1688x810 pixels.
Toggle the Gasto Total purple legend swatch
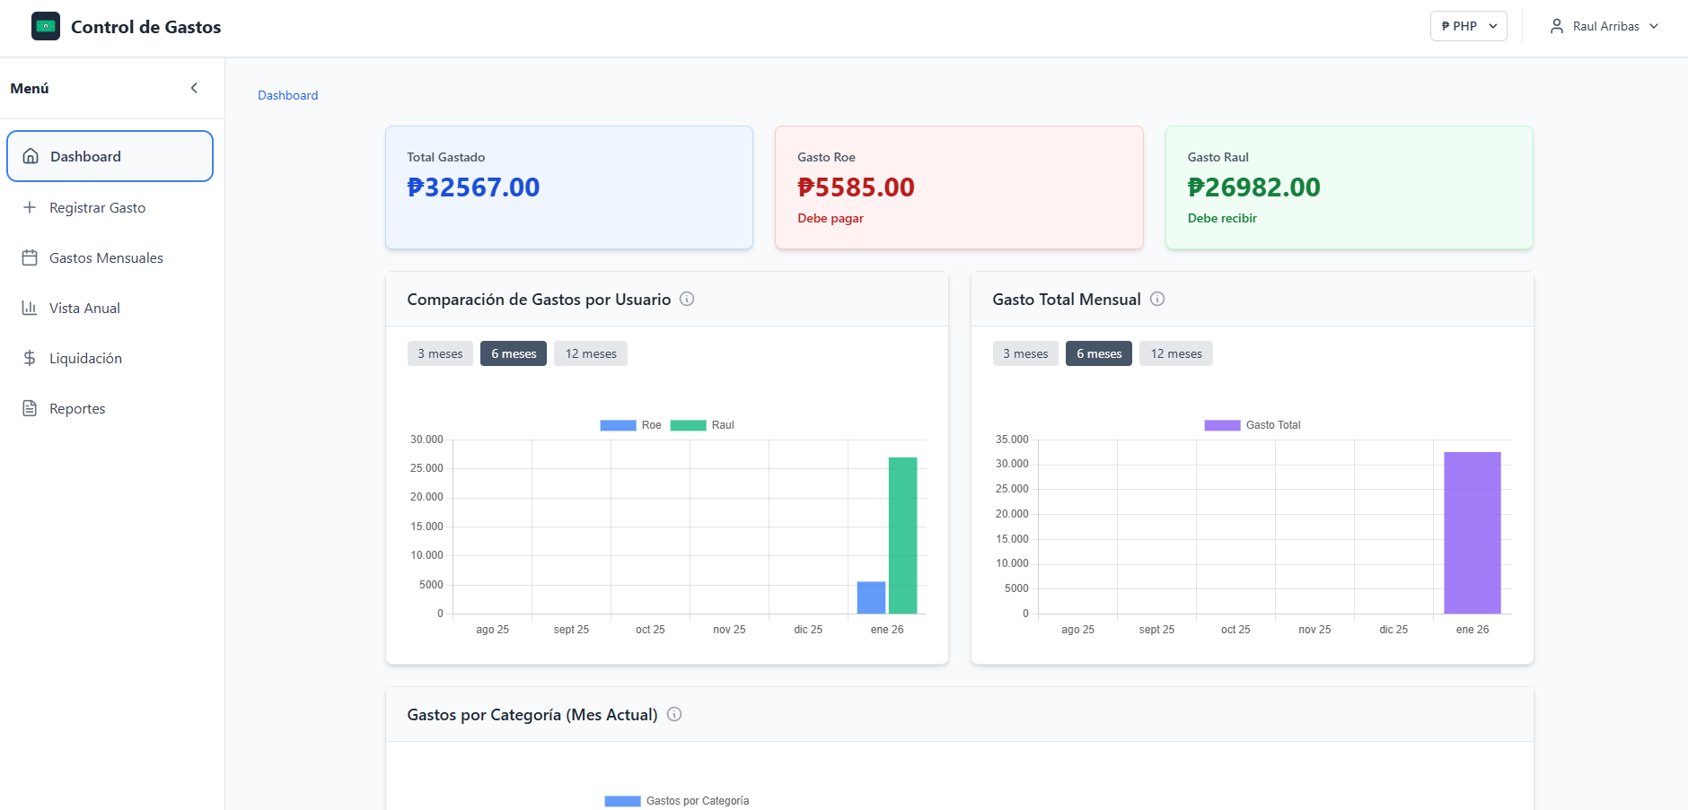coord(1222,425)
